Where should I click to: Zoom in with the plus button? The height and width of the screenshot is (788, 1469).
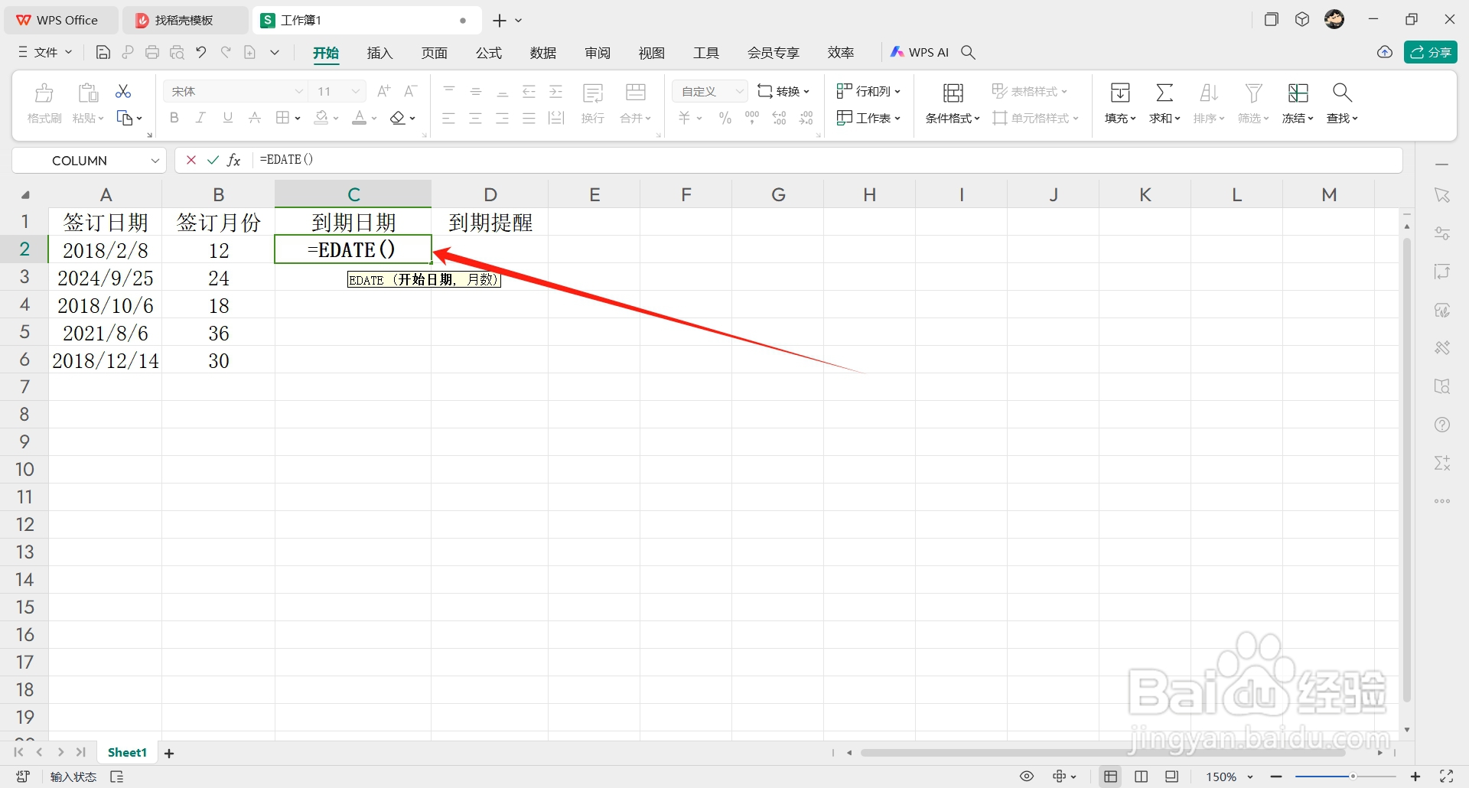click(1415, 777)
